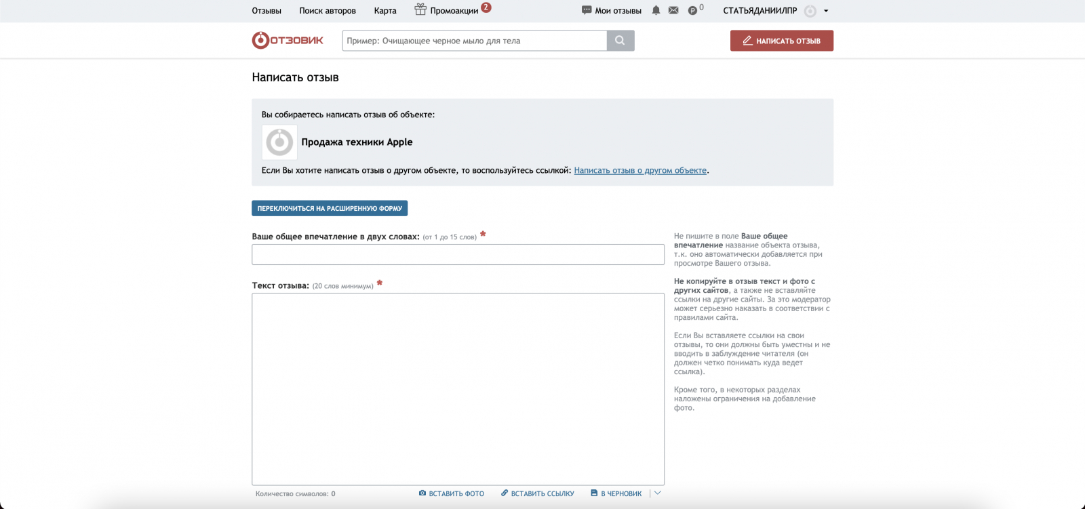Follow the Написать отзыв о другом объекте link
1085x509 pixels.
coord(640,171)
